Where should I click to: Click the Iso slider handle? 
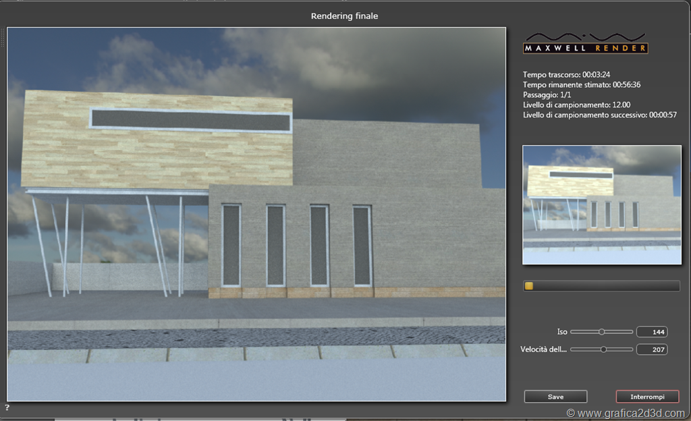(x=601, y=331)
